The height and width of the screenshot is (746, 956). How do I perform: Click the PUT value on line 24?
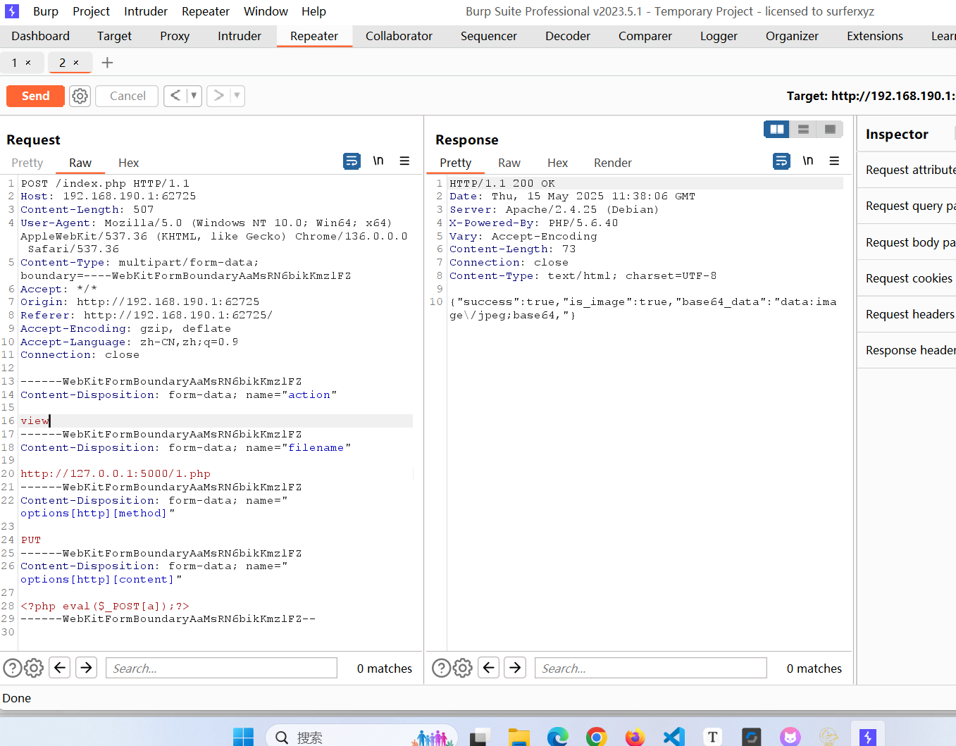point(31,540)
